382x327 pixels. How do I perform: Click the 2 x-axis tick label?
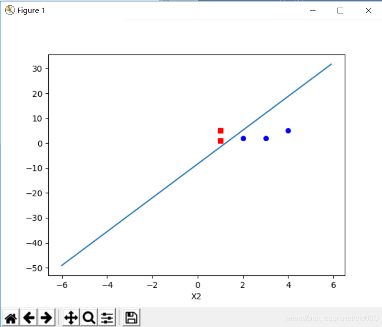tap(243, 285)
